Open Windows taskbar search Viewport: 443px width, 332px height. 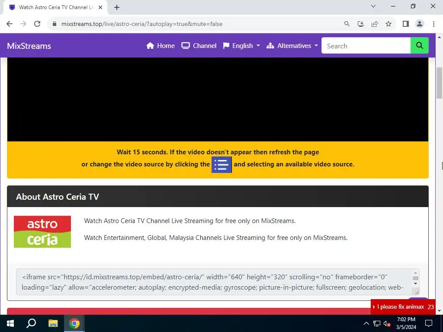(31, 323)
